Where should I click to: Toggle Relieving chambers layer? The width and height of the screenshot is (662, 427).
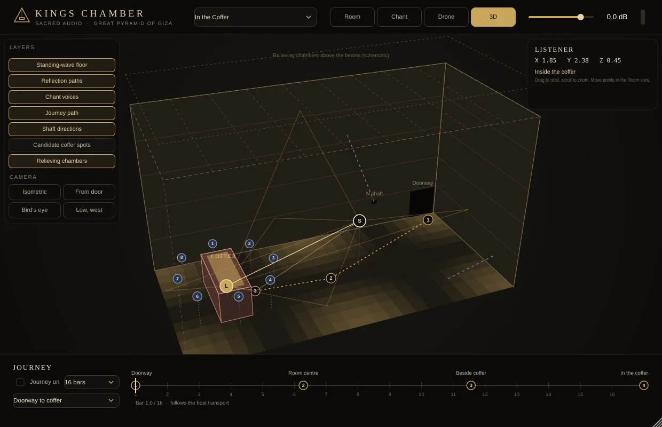(62, 161)
